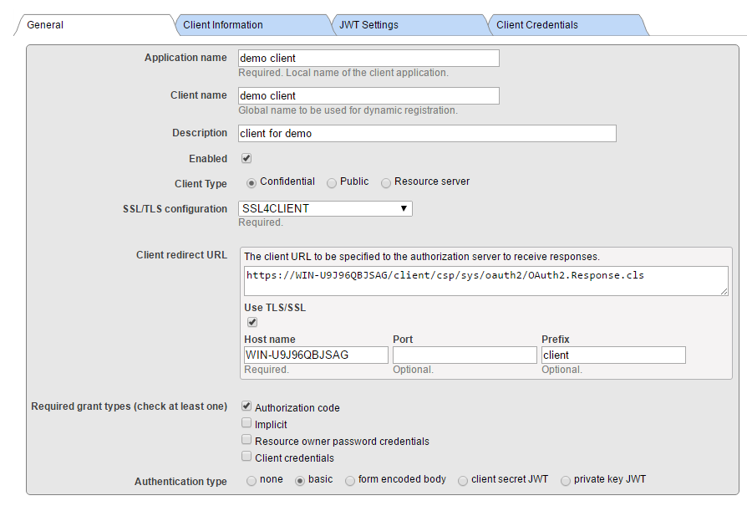
Task: Click the 'Client Type' label
Action: 201,184
